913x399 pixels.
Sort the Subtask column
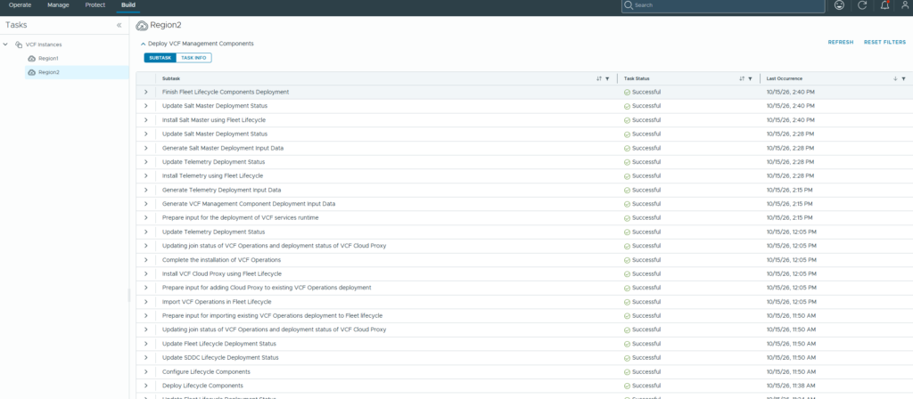(598, 78)
